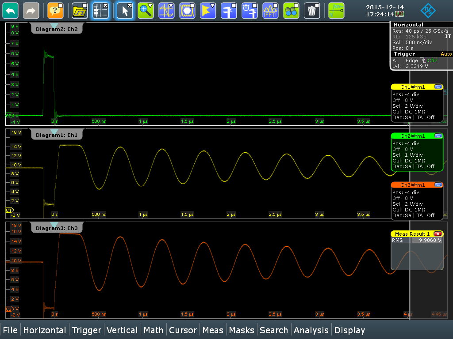The width and height of the screenshot is (453, 339).
Task: Open the Analysis menu
Action: (x=311, y=330)
